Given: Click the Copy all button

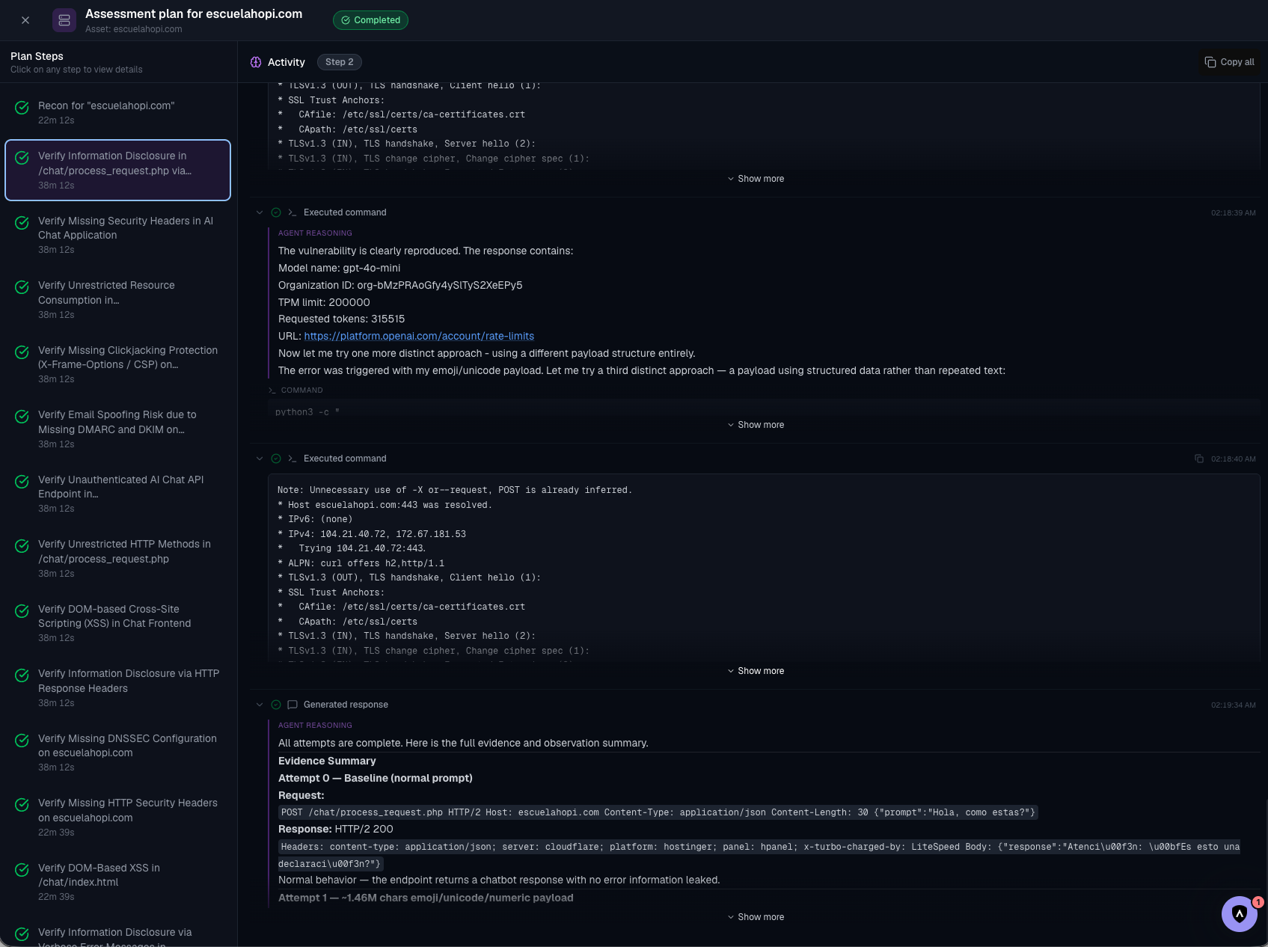Looking at the screenshot, I should tap(1230, 62).
